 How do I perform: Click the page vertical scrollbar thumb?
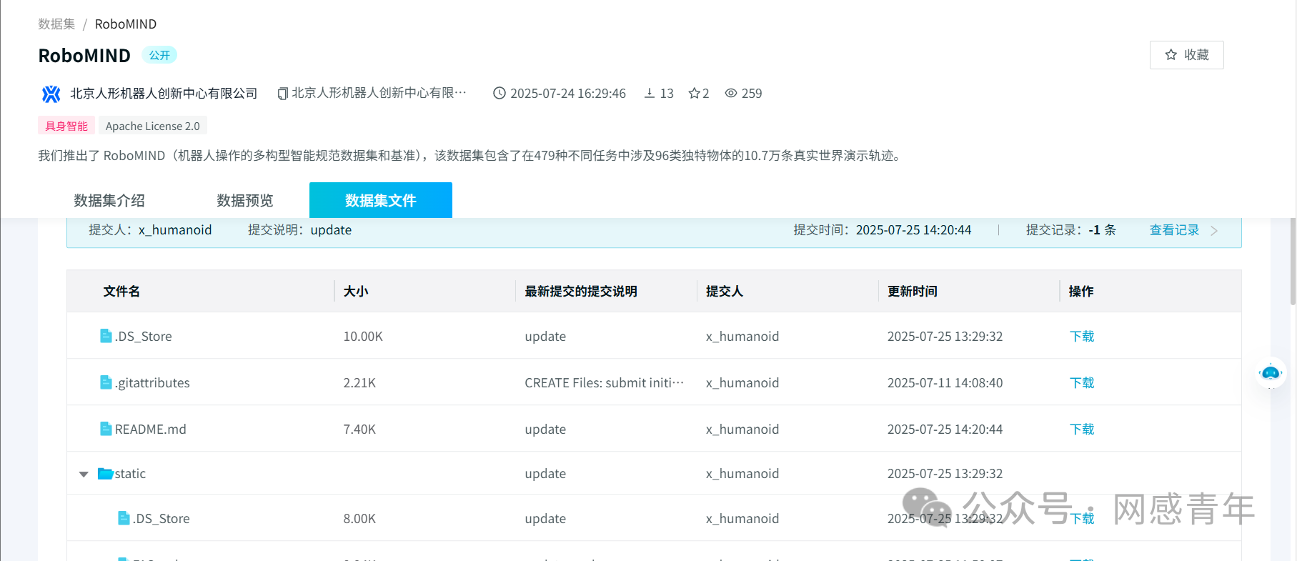pos(1293,261)
